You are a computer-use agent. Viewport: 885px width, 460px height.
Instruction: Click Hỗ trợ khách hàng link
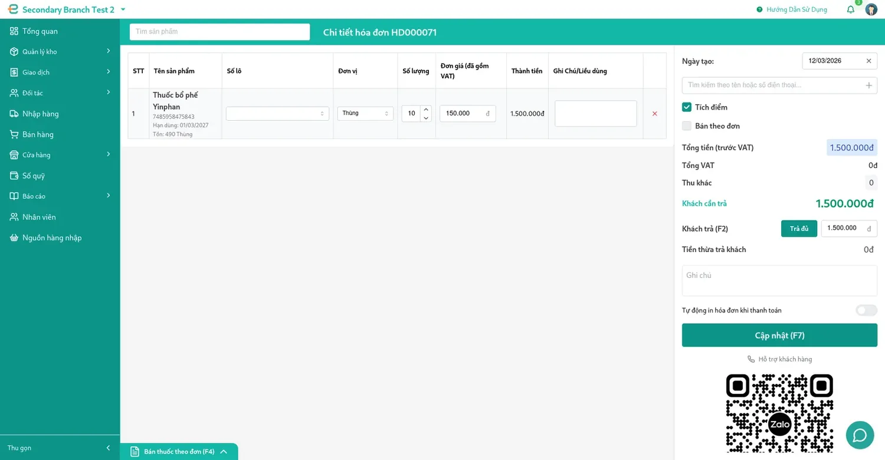point(785,359)
